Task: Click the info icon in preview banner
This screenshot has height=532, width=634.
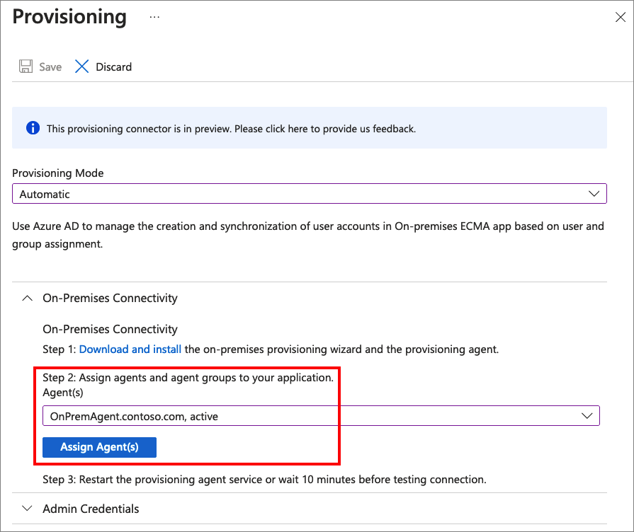Action: 33,128
